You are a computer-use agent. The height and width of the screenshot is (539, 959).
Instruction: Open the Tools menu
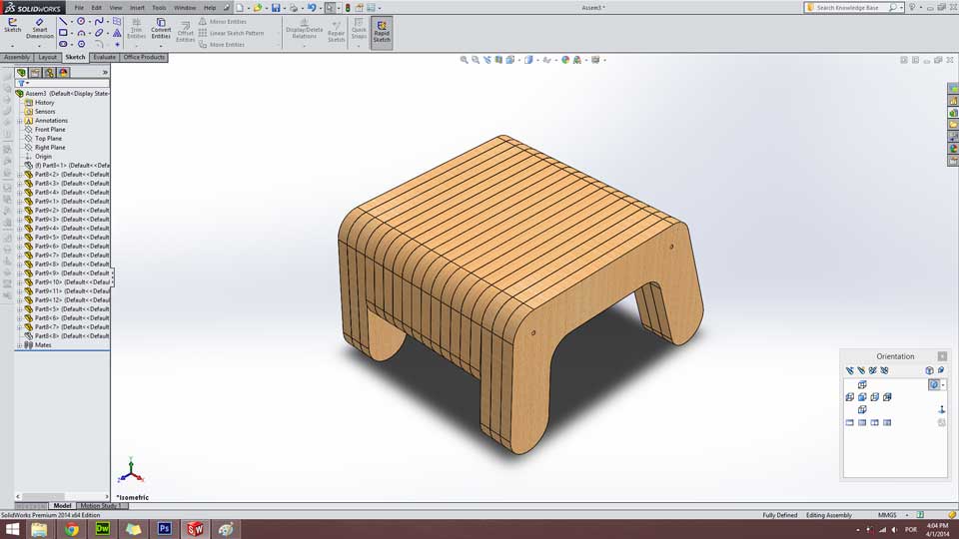[159, 8]
